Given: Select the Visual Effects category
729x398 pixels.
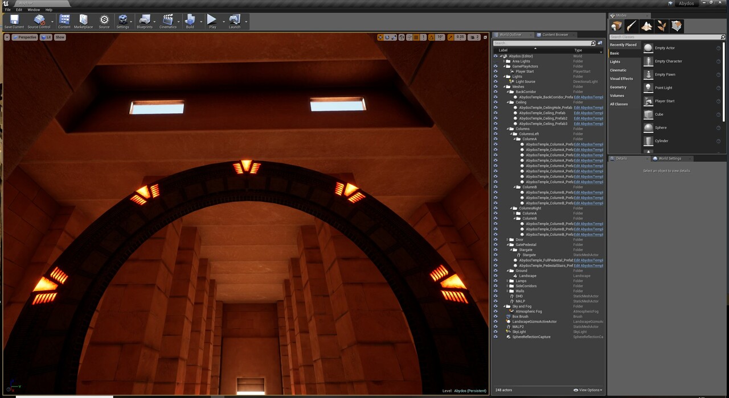Looking at the screenshot, I should pos(621,79).
